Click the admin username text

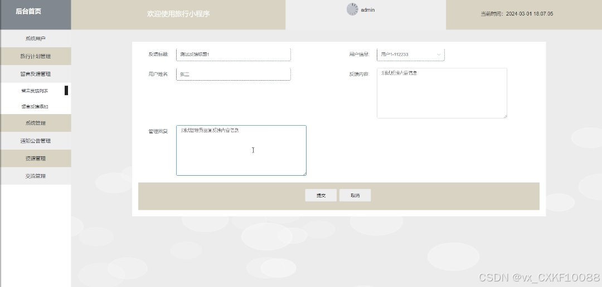pyautogui.click(x=368, y=10)
